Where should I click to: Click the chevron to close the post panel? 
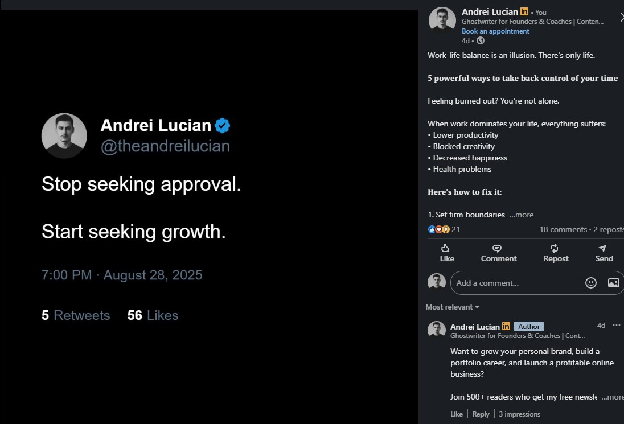621,17
